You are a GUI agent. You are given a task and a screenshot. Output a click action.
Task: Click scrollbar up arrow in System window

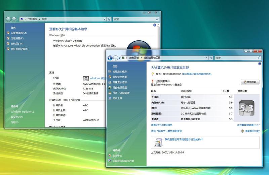pos(158,25)
